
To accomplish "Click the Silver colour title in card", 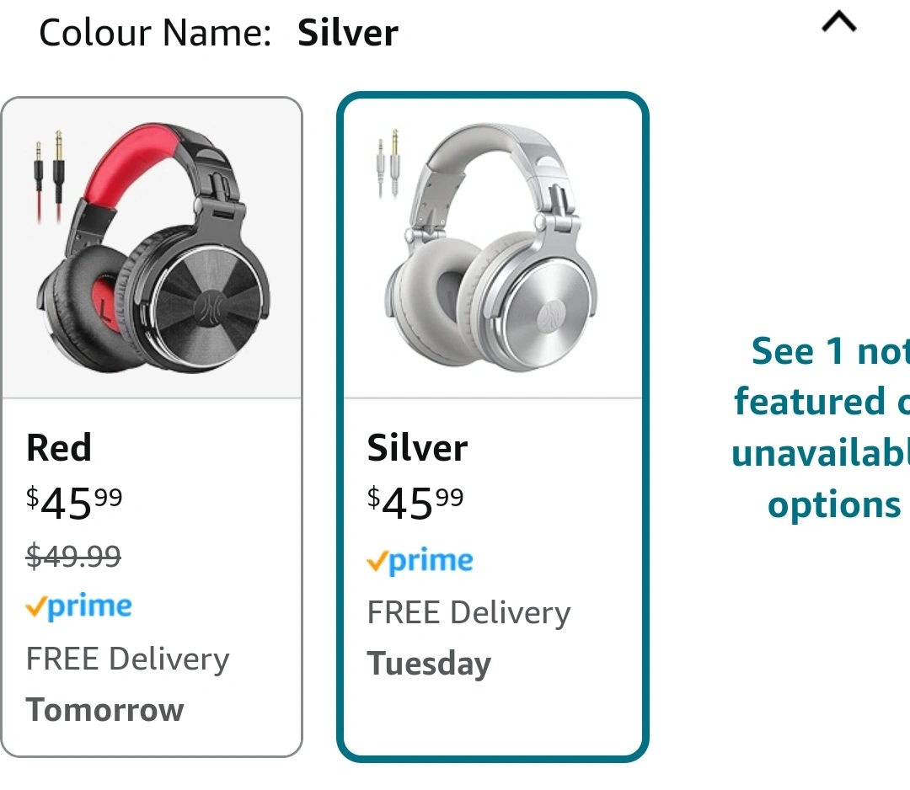I will coord(417,448).
